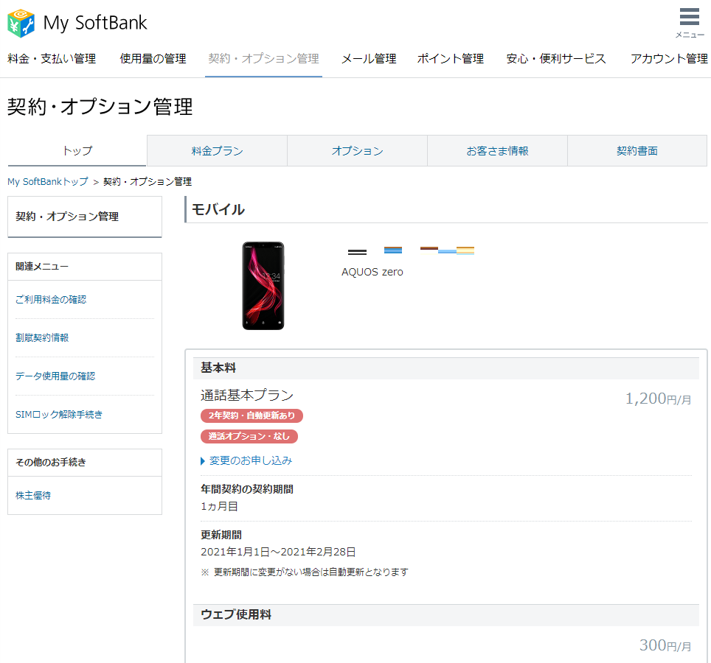The width and height of the screenshot is (711, 663).
Task: Open ご利用料金の確認 sidebar link
Action: tap(51, 299)
